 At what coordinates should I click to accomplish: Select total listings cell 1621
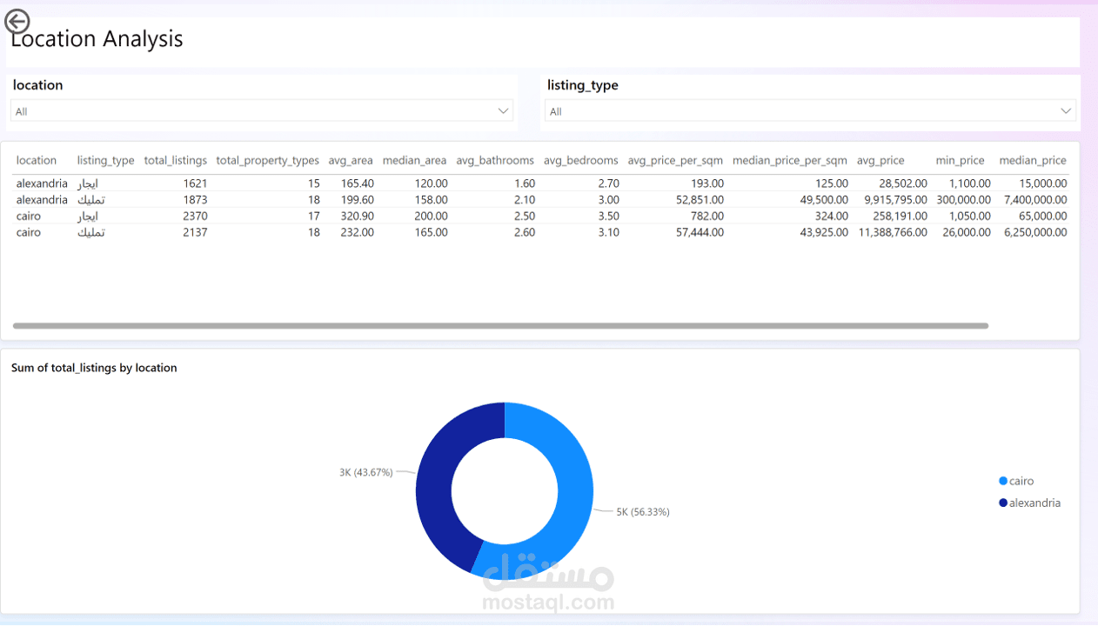click(x=195, y=183)
